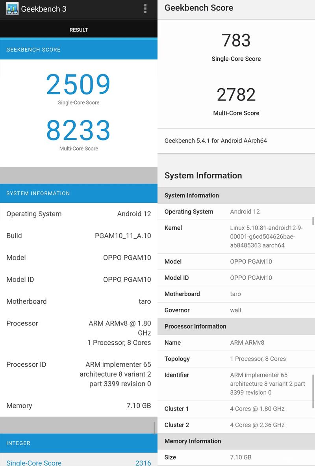Tap Processor ARM ARMv8 @ 1.80 GHz value
The width and height of the screenshot is (315, 466).
(119, 333)
